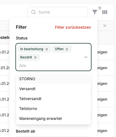The width and height of the screenshot is (116, 137).
Task: Click the filter count badge '1'
Action: pos(100,8)
